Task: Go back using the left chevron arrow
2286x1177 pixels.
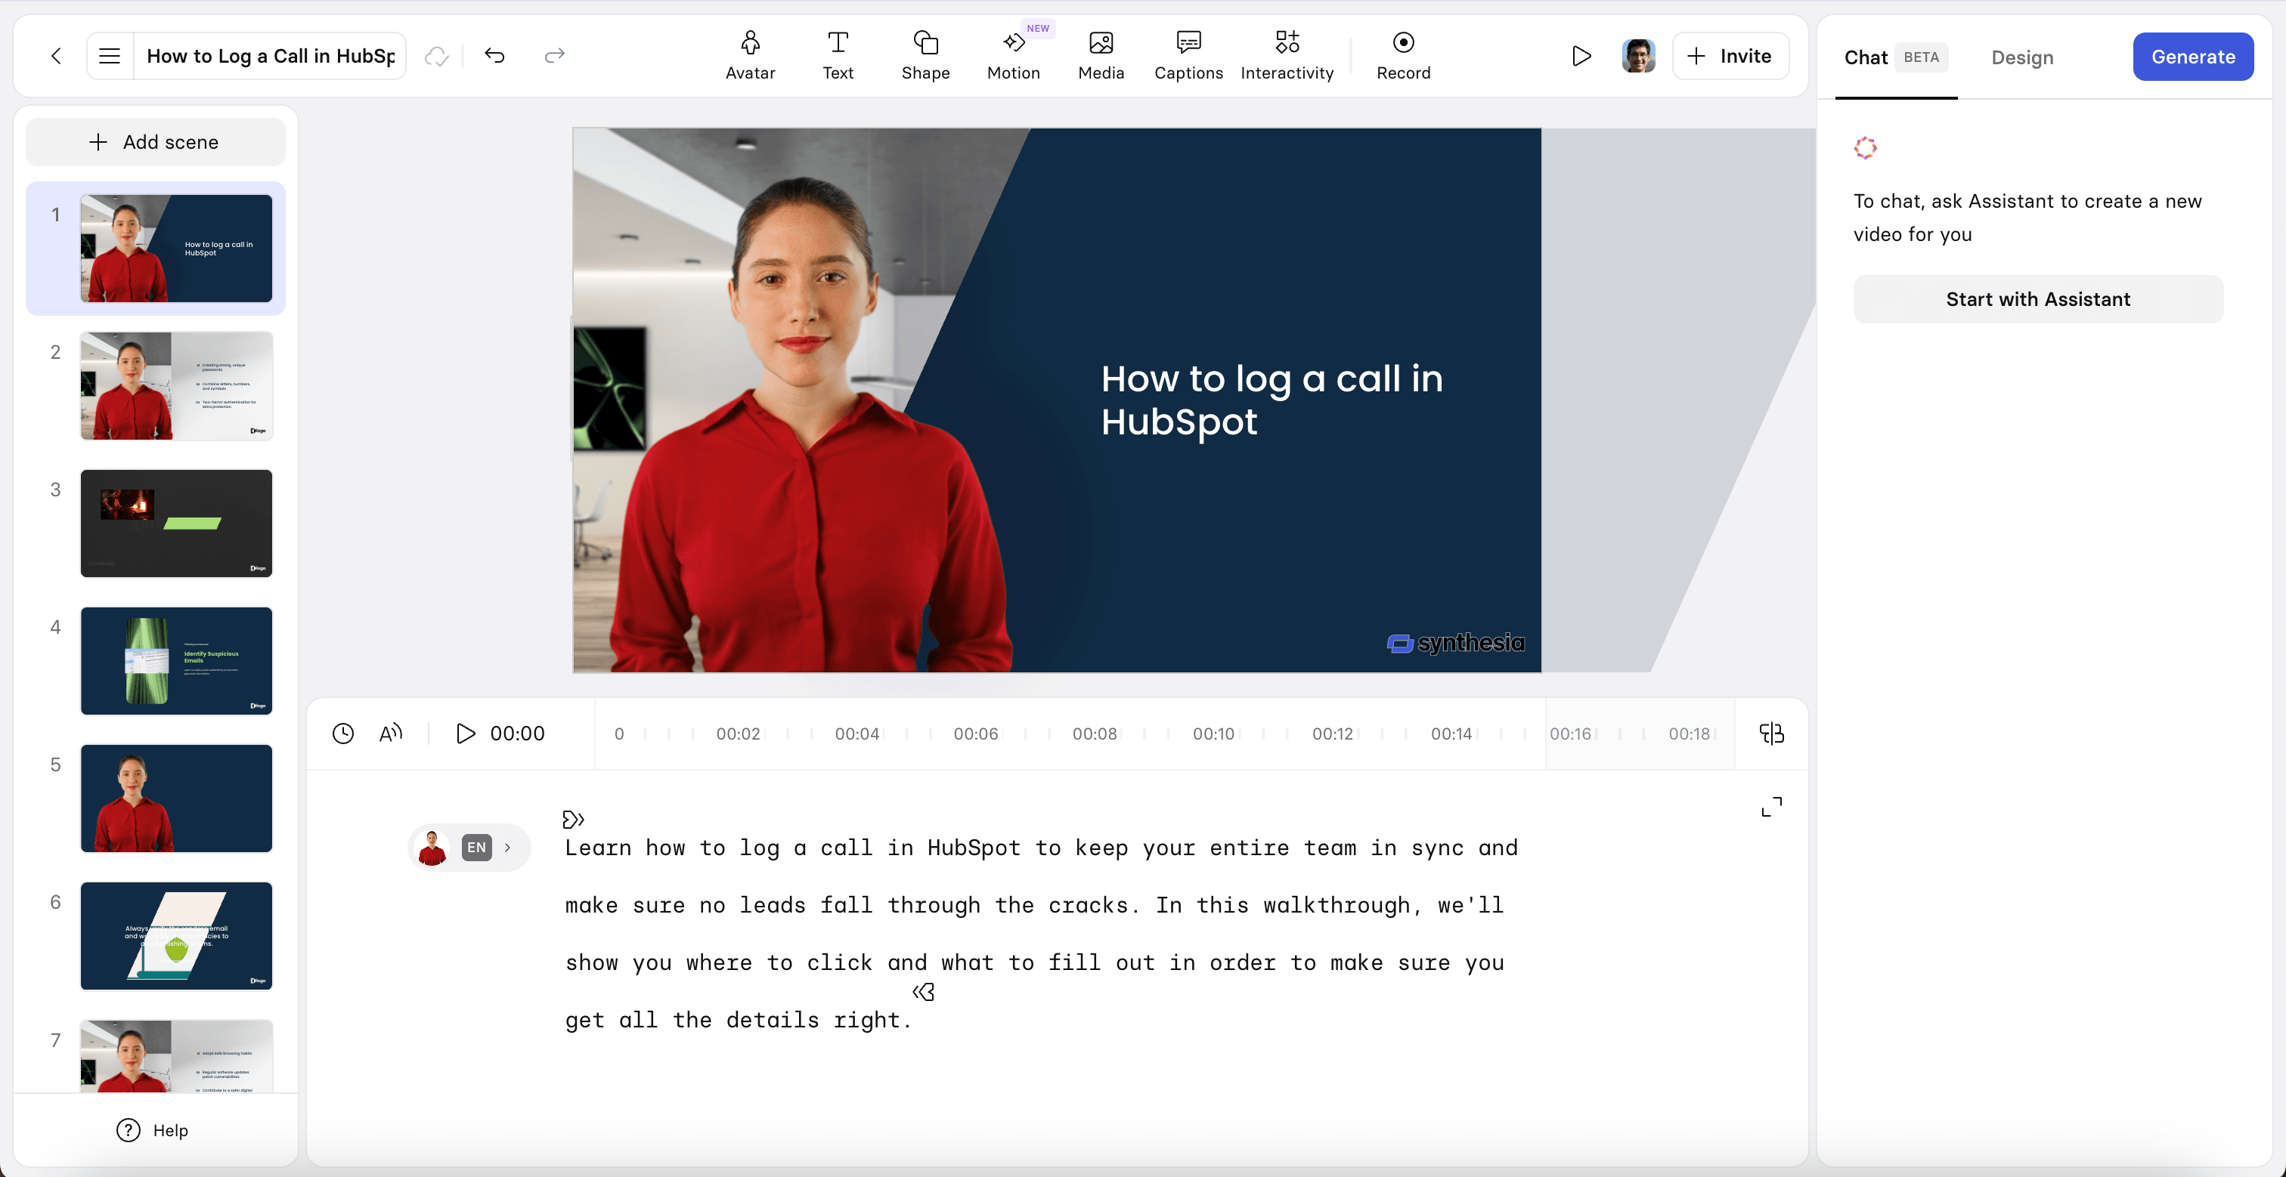Action: tap(56, 56)
